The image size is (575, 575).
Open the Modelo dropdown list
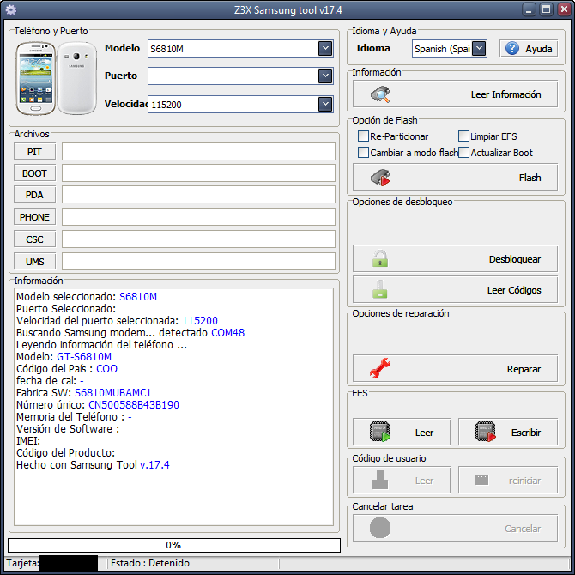325,49
